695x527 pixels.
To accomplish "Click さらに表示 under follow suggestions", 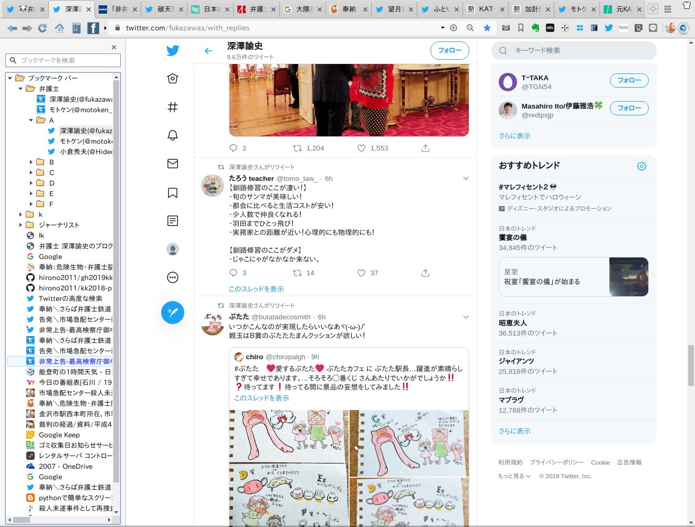I will coord(514,136).
